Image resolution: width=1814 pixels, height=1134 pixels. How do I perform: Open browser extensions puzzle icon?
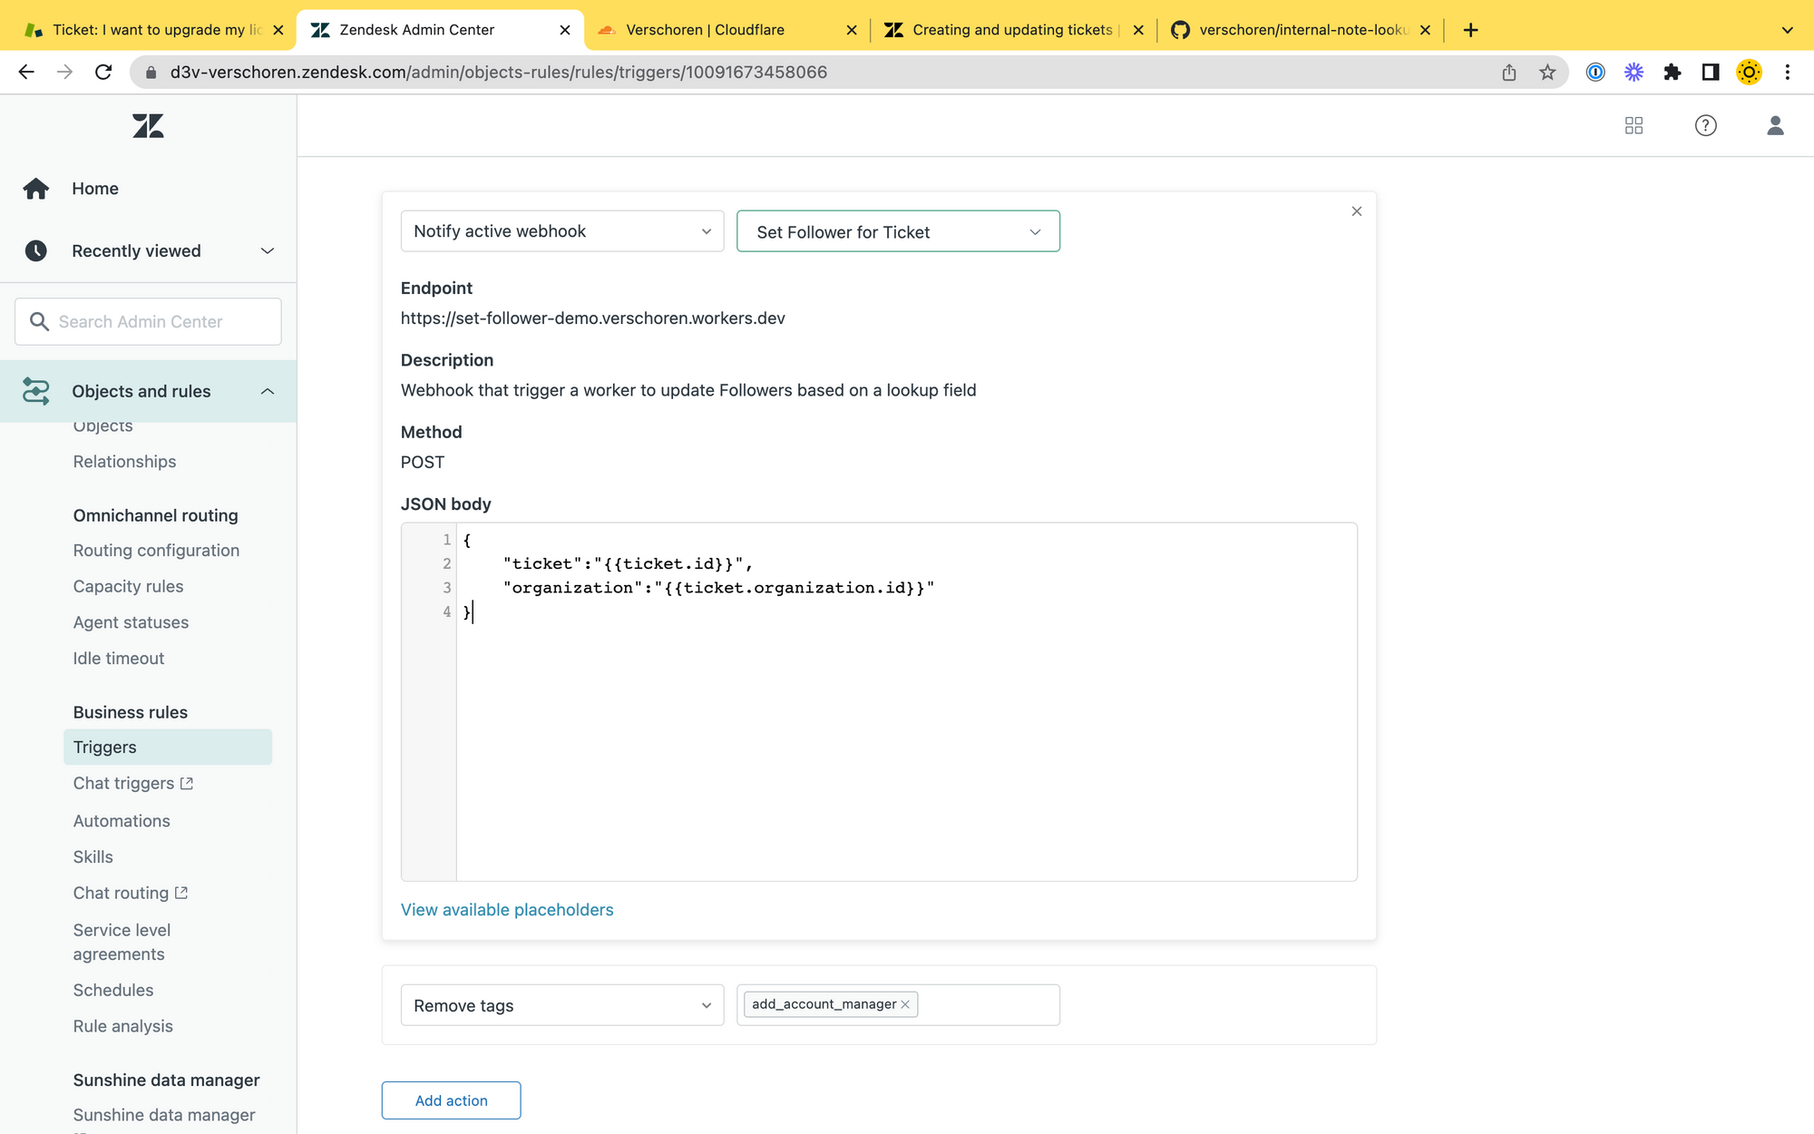tap(1672, 73)
